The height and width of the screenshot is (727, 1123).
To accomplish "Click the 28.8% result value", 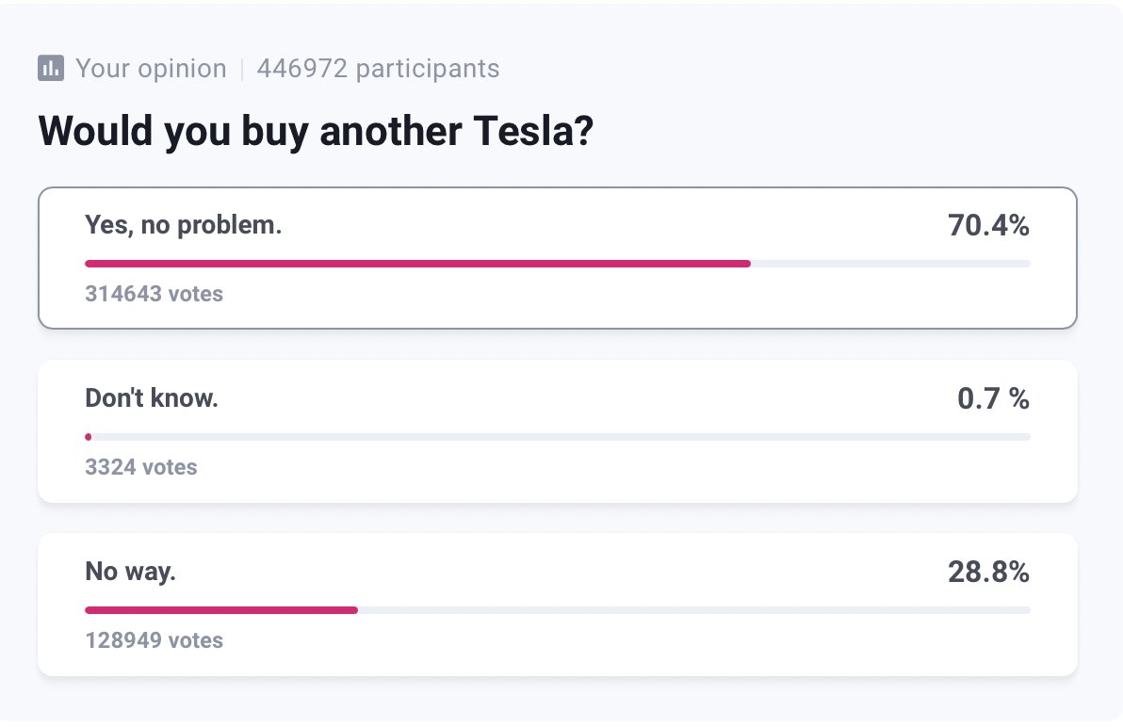I will (988, 573).
